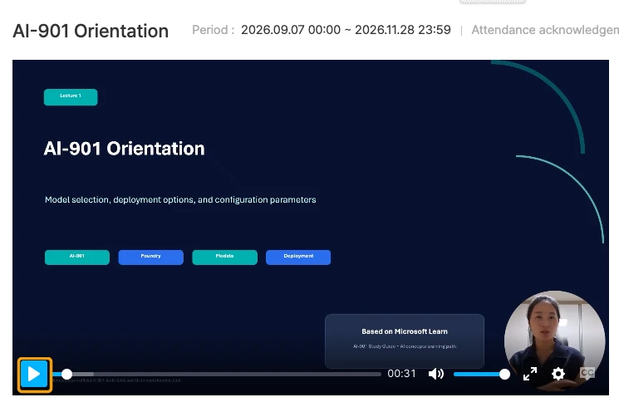Select the Deployment tag on slide
This screenshot has height=407, width=619.
point(298,257)
